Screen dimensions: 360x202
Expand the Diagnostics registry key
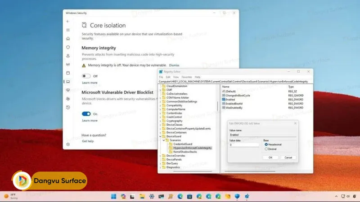(x=160, y=167)
